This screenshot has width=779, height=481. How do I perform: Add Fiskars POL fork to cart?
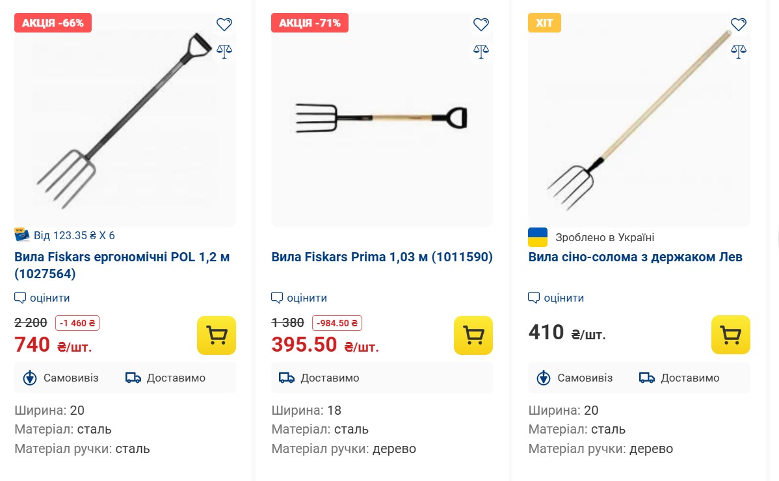[217, 335]
